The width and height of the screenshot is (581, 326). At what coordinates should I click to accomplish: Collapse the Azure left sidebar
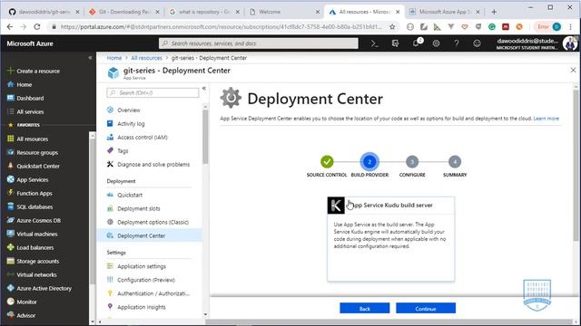90,58
